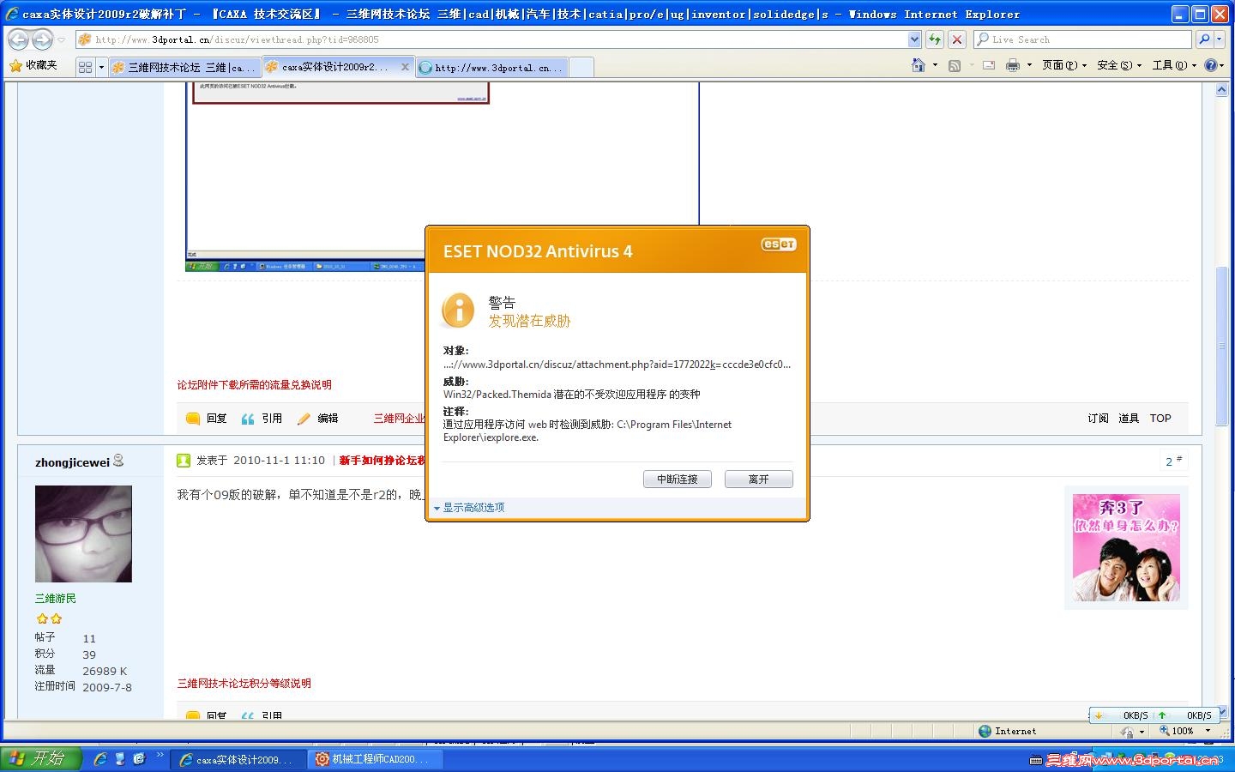
Task: Switch to 机械工程师CAD200 taskbar window
Action: click(x=374, y=759)
